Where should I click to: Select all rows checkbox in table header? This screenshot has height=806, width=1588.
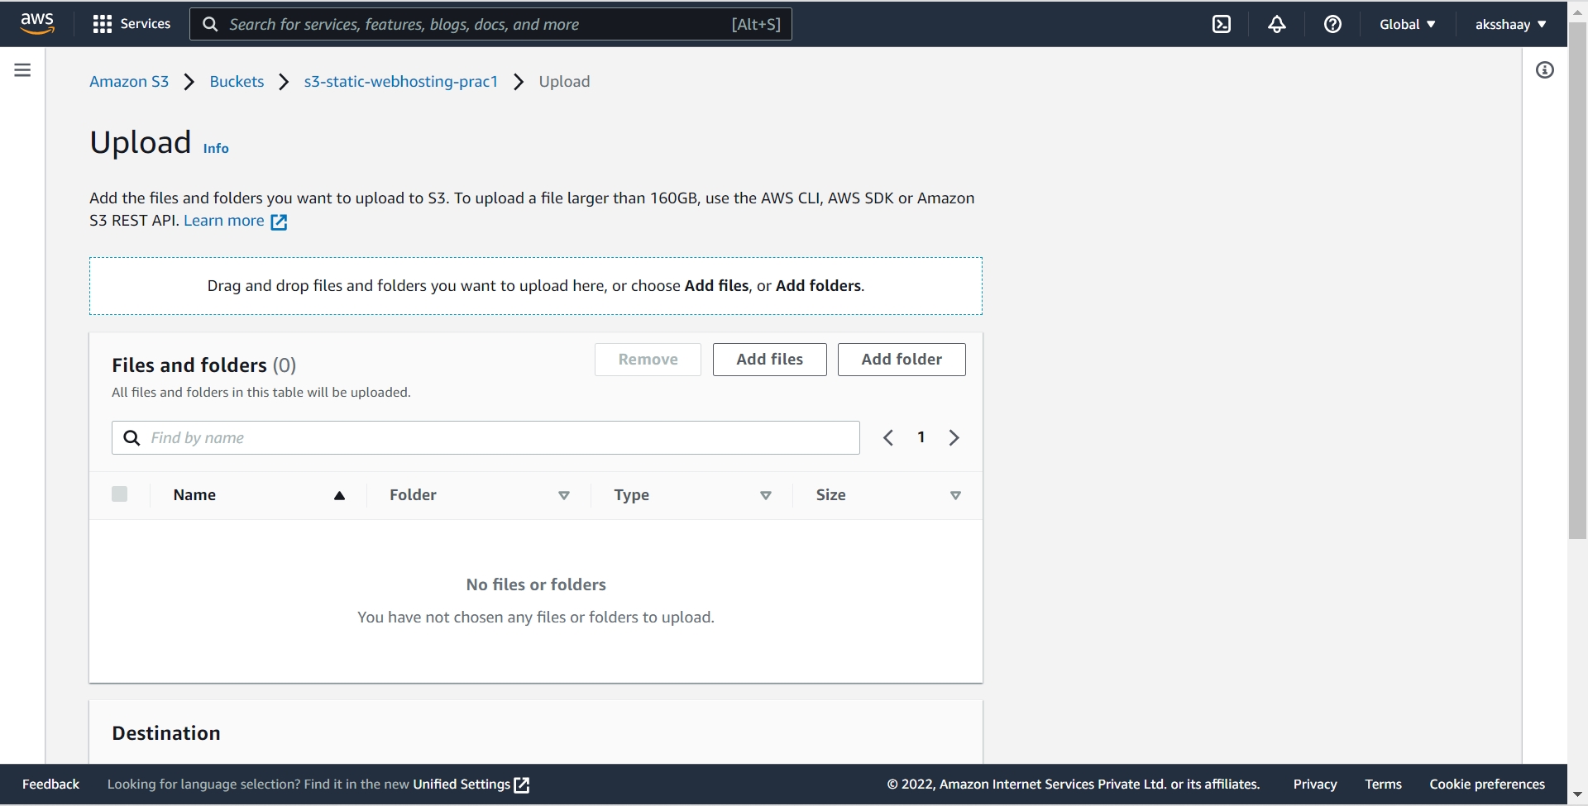(119, 494)
